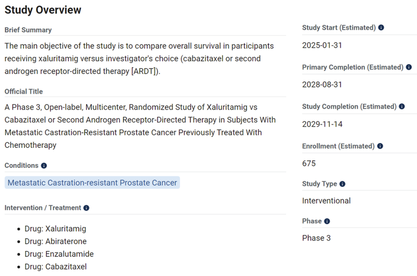417x276 pixels.
Task: Click the enrollment number 675
Action: [309, 164]
